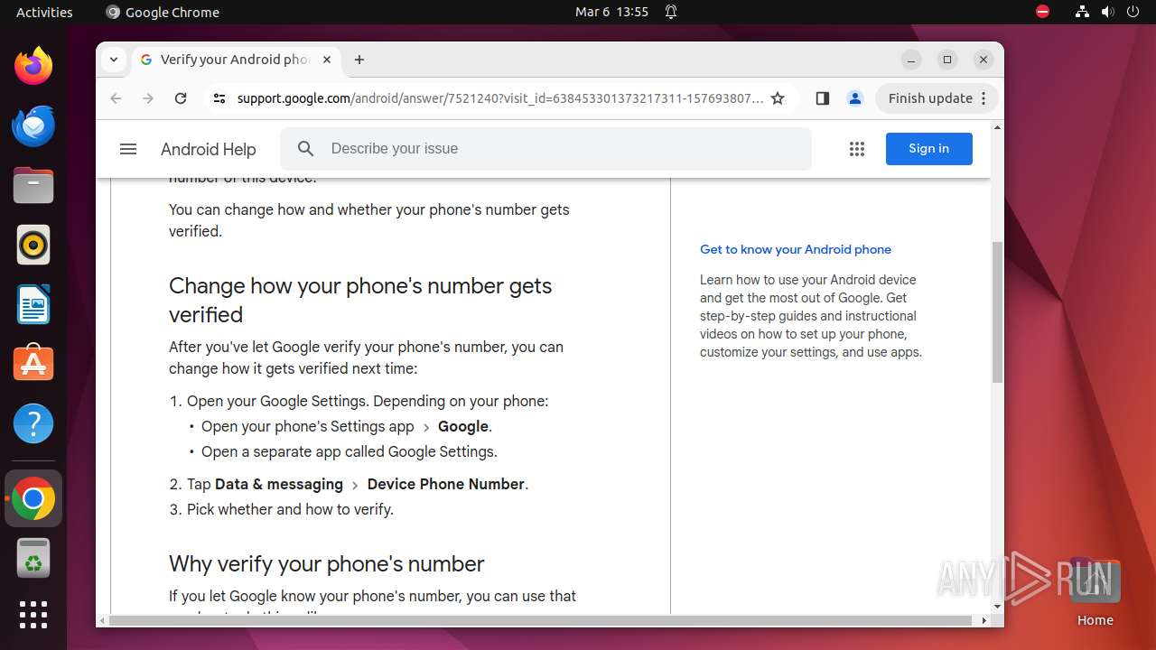The image size is (1156, 650).
Task: Click the Change how your phone's number heading
Action: (360, 301)
